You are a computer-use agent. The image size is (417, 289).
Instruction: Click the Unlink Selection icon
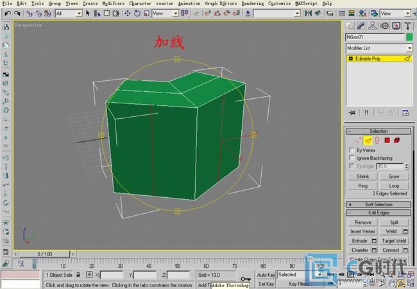[38, 13]
